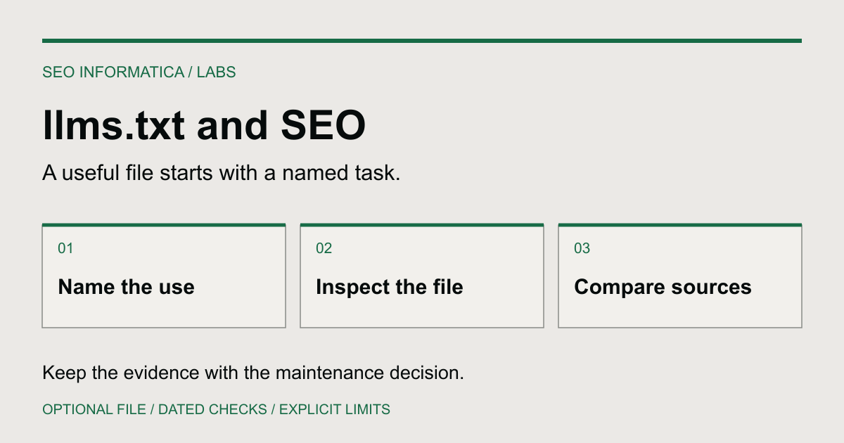Click the 'llms.txt and SEO' title
Image resolution: width=844 pixels, height=443 pixels.
point(204,125)
